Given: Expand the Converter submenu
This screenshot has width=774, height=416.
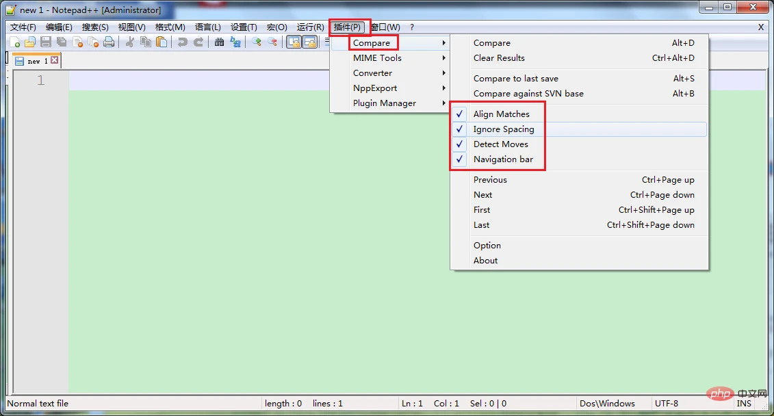Looking at the screenshot, I should tap(372, 73).
